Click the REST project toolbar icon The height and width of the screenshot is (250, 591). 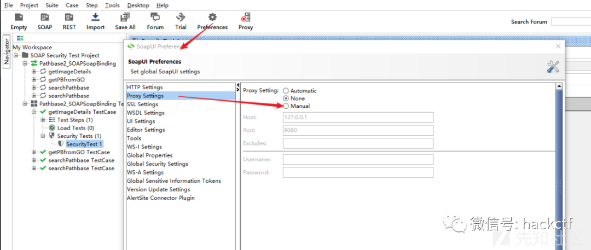point(69,18)
